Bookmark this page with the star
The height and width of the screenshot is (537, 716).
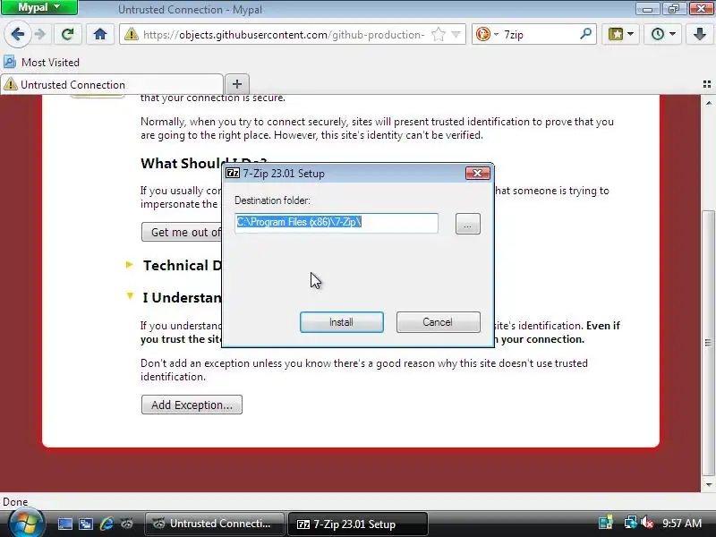pyautogui.click(x=439, y=34)
